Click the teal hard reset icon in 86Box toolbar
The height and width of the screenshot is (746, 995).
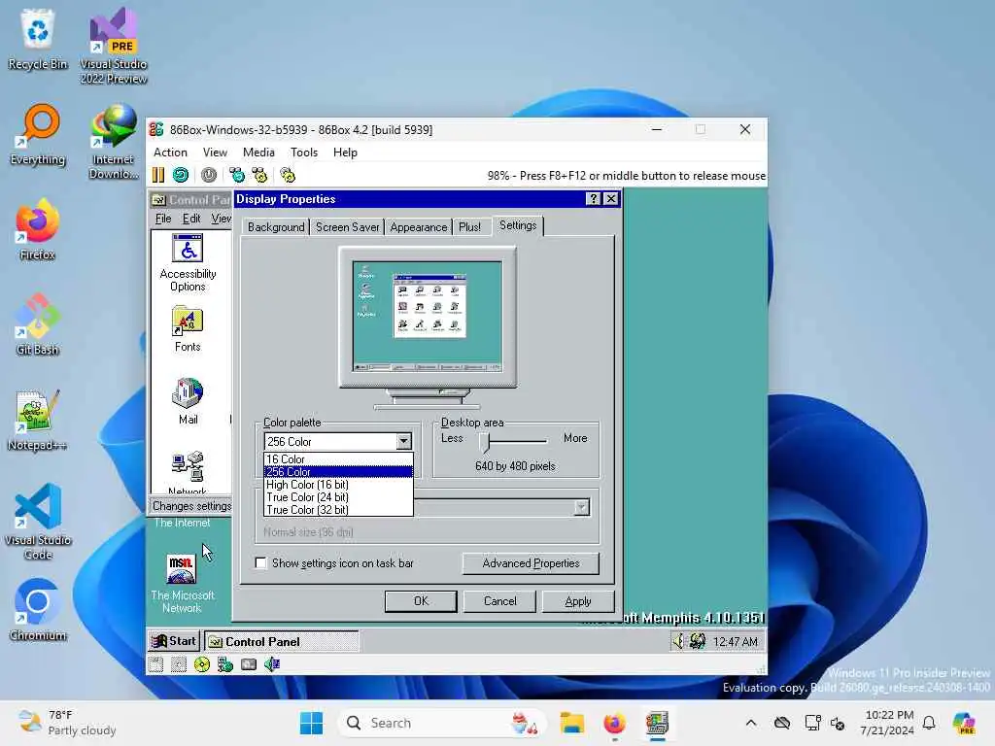coord(181,175)
